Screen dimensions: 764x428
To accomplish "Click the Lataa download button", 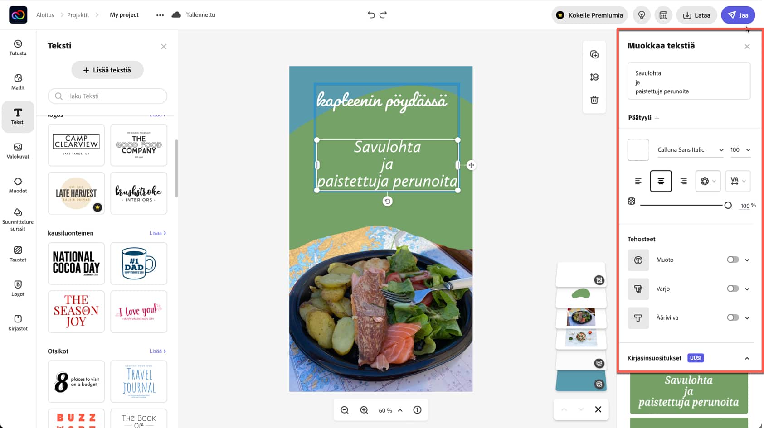I will (696, 15).
